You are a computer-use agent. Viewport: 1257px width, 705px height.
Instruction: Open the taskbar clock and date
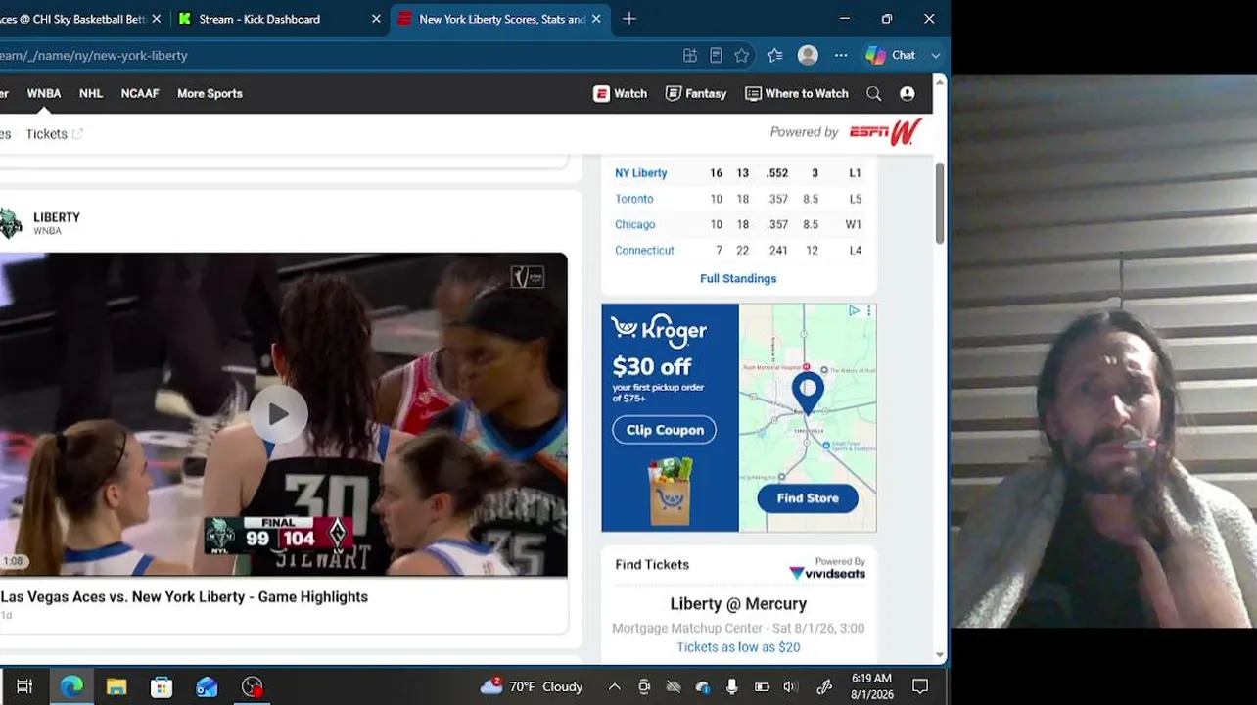coord(871,687)
